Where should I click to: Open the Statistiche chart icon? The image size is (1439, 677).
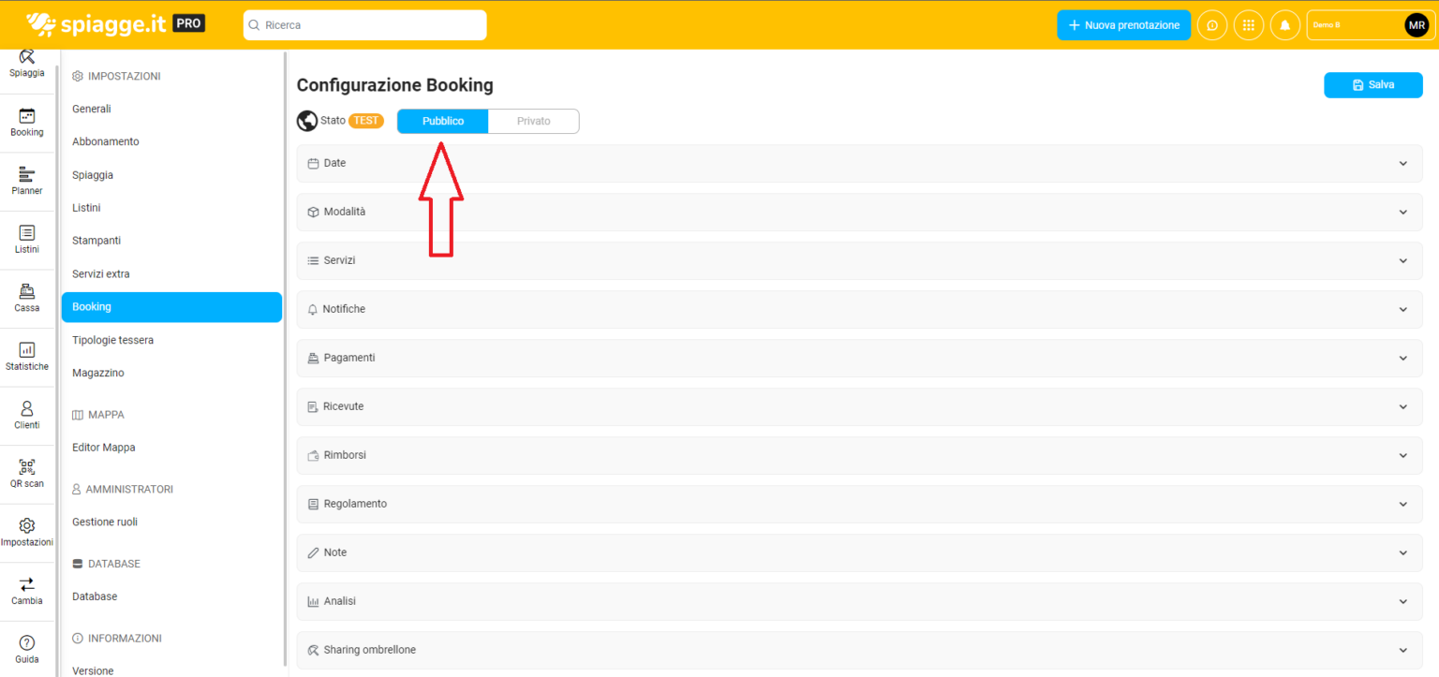27,350
